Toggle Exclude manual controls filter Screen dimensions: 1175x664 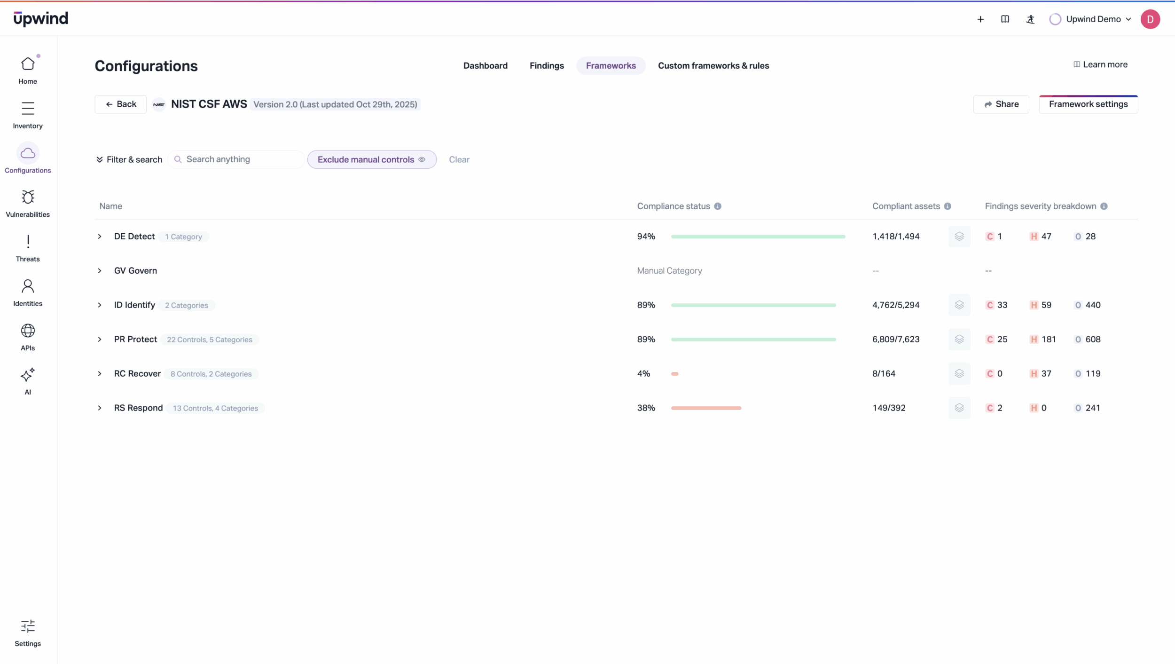tap(371, 159)
